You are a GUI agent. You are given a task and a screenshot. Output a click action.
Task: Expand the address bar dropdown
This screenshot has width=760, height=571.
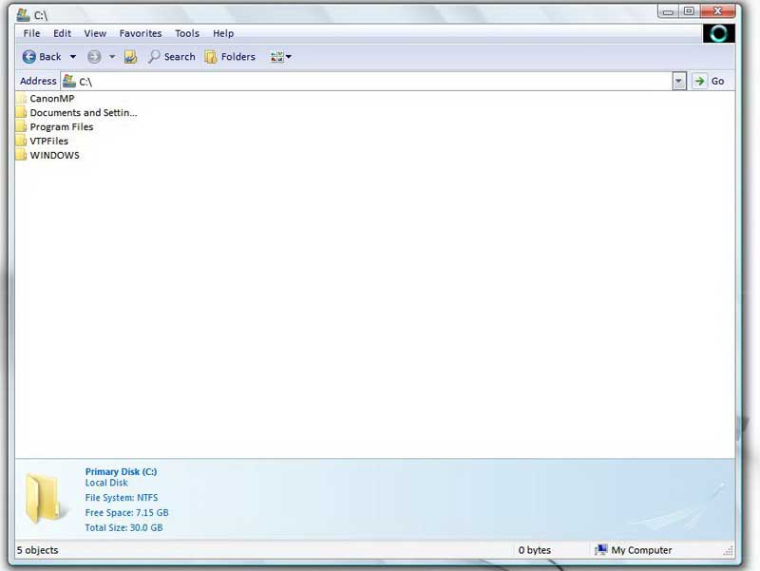(679, 81)
